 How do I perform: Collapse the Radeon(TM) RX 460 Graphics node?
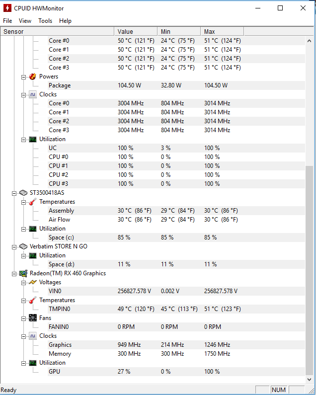(x=14, y=273)
